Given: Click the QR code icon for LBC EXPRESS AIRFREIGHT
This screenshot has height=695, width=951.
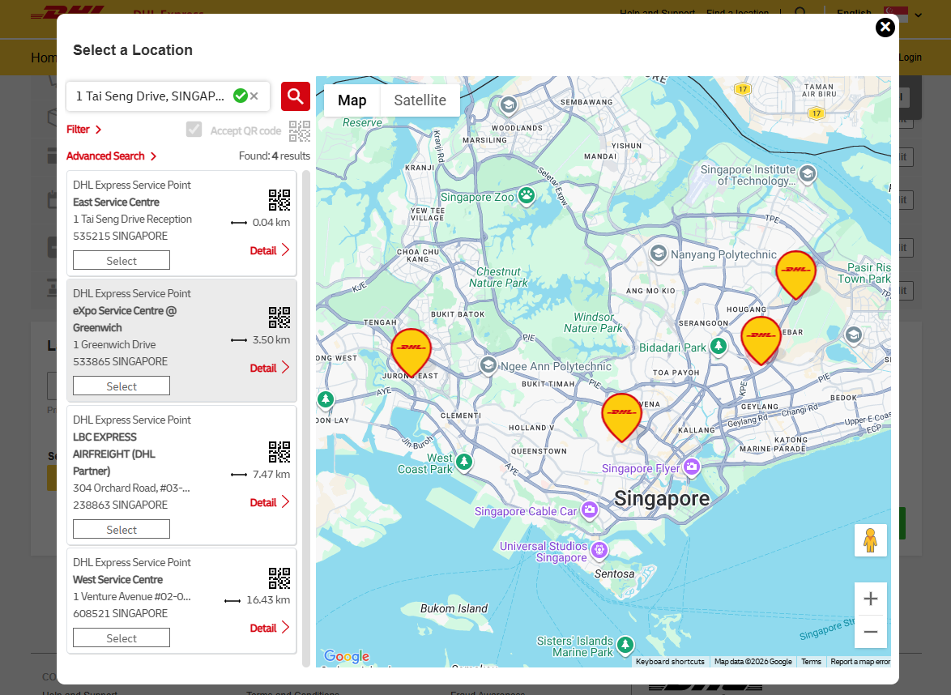Looking at the screenshot, I should pos(279,452).
